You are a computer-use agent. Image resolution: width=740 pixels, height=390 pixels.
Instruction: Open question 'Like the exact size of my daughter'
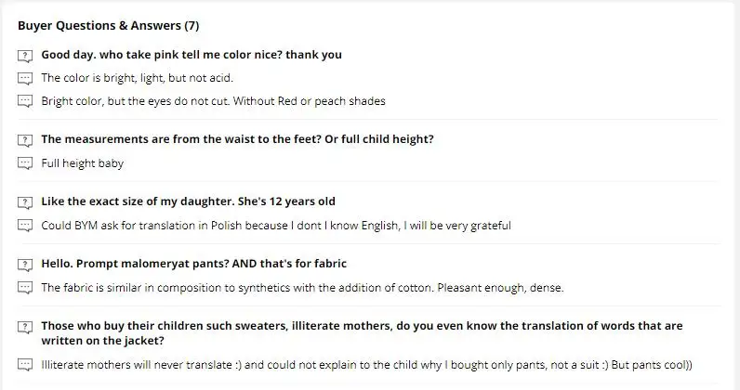189,201
